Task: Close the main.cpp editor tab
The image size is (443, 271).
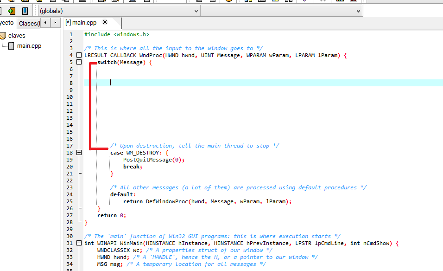Action: click(x=105, y=21)
